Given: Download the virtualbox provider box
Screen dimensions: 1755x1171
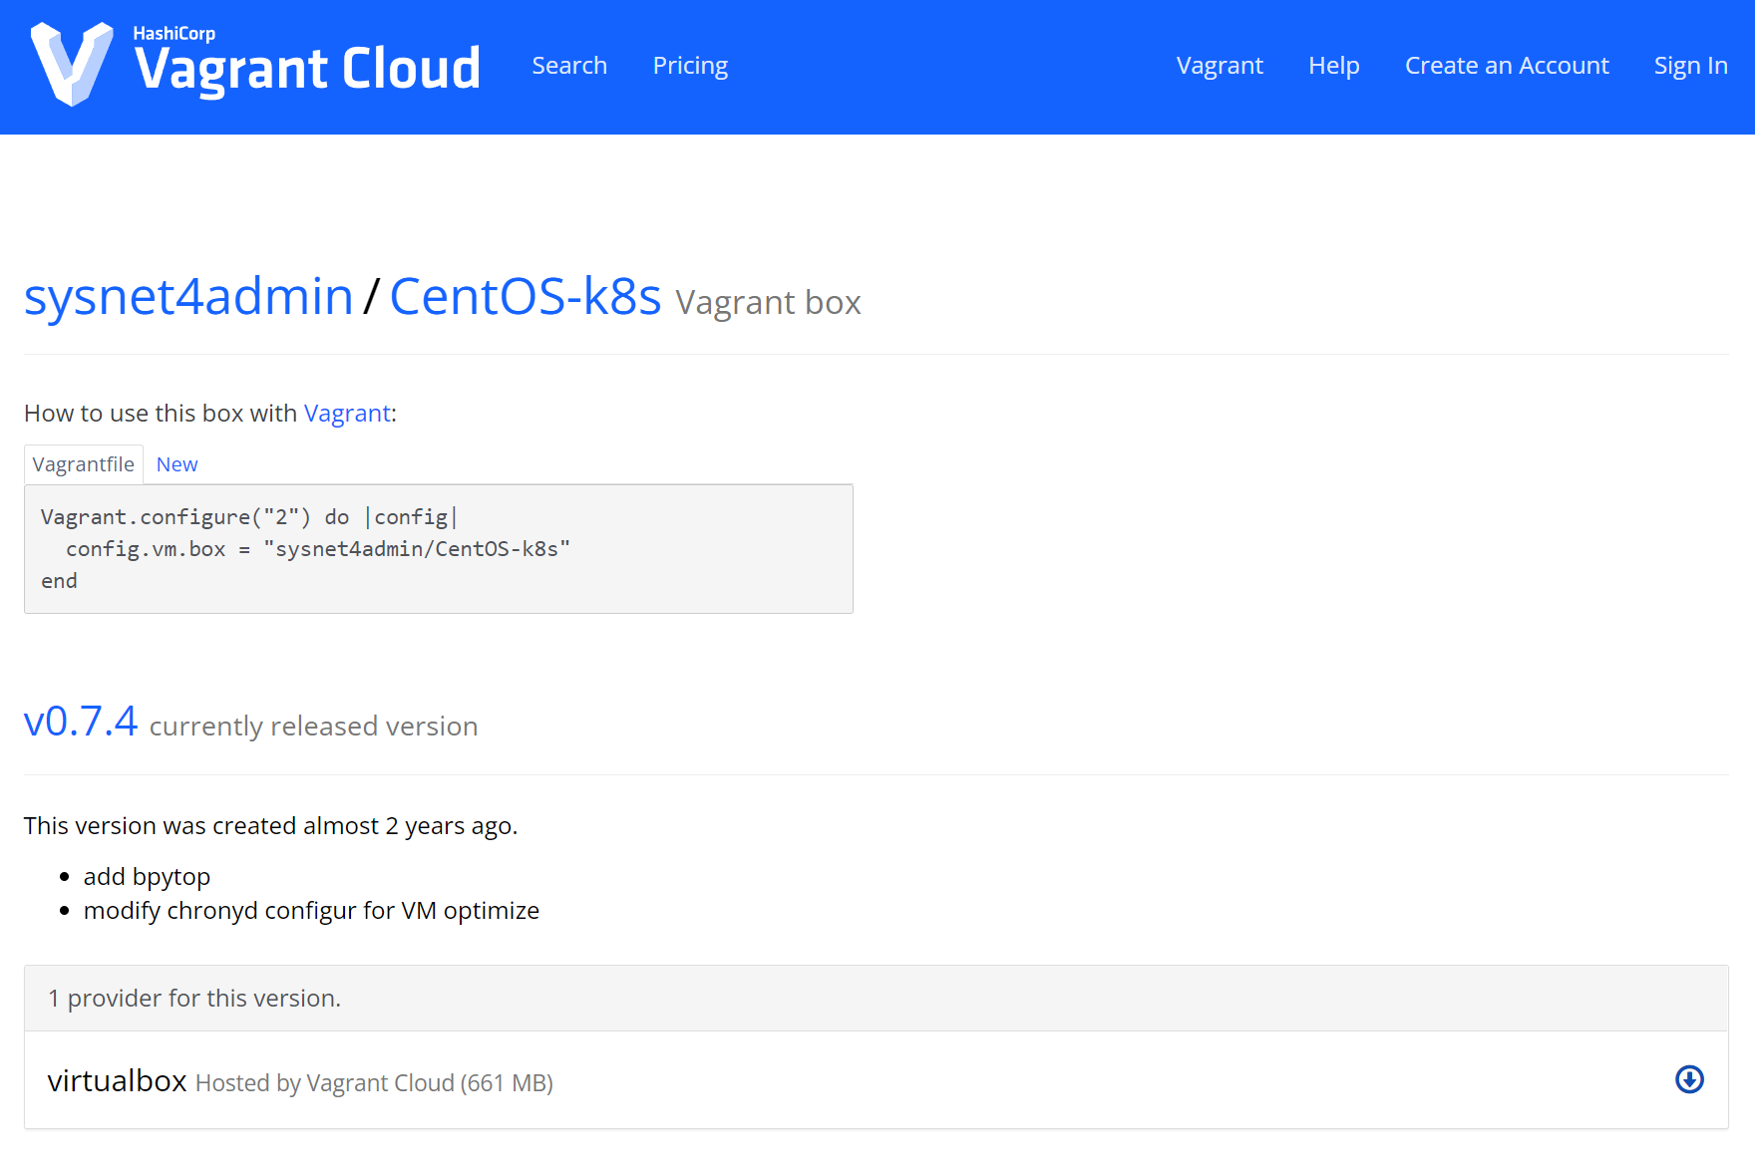Looking at the screenshot, I should coord(1689,1079).
